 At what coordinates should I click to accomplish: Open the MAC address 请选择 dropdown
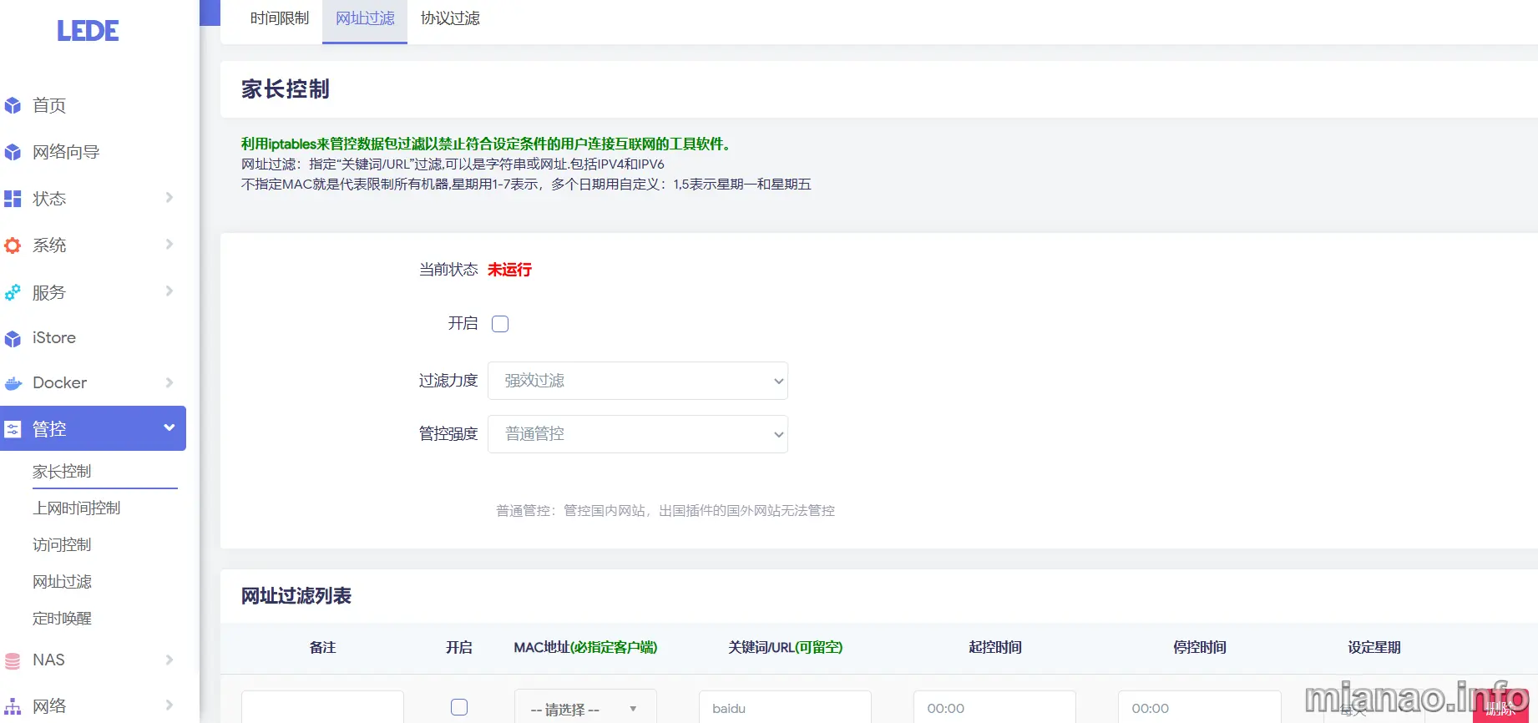click(x=584, y=709)
